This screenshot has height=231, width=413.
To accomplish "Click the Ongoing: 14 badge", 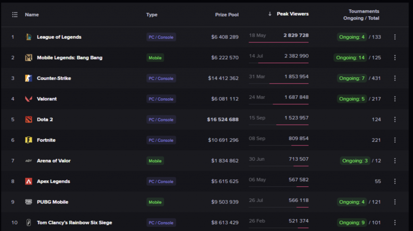I will (x=350, y=57).
